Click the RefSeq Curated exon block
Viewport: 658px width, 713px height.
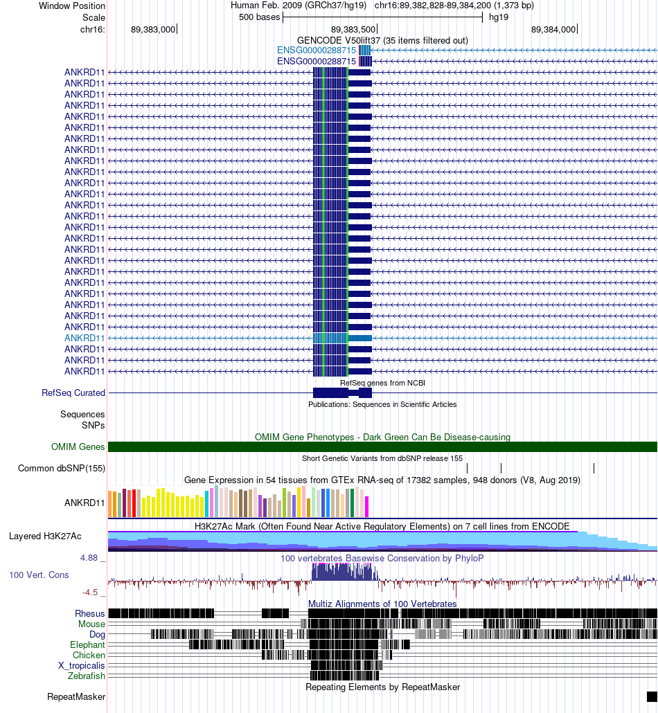click(x=342, y=393)
